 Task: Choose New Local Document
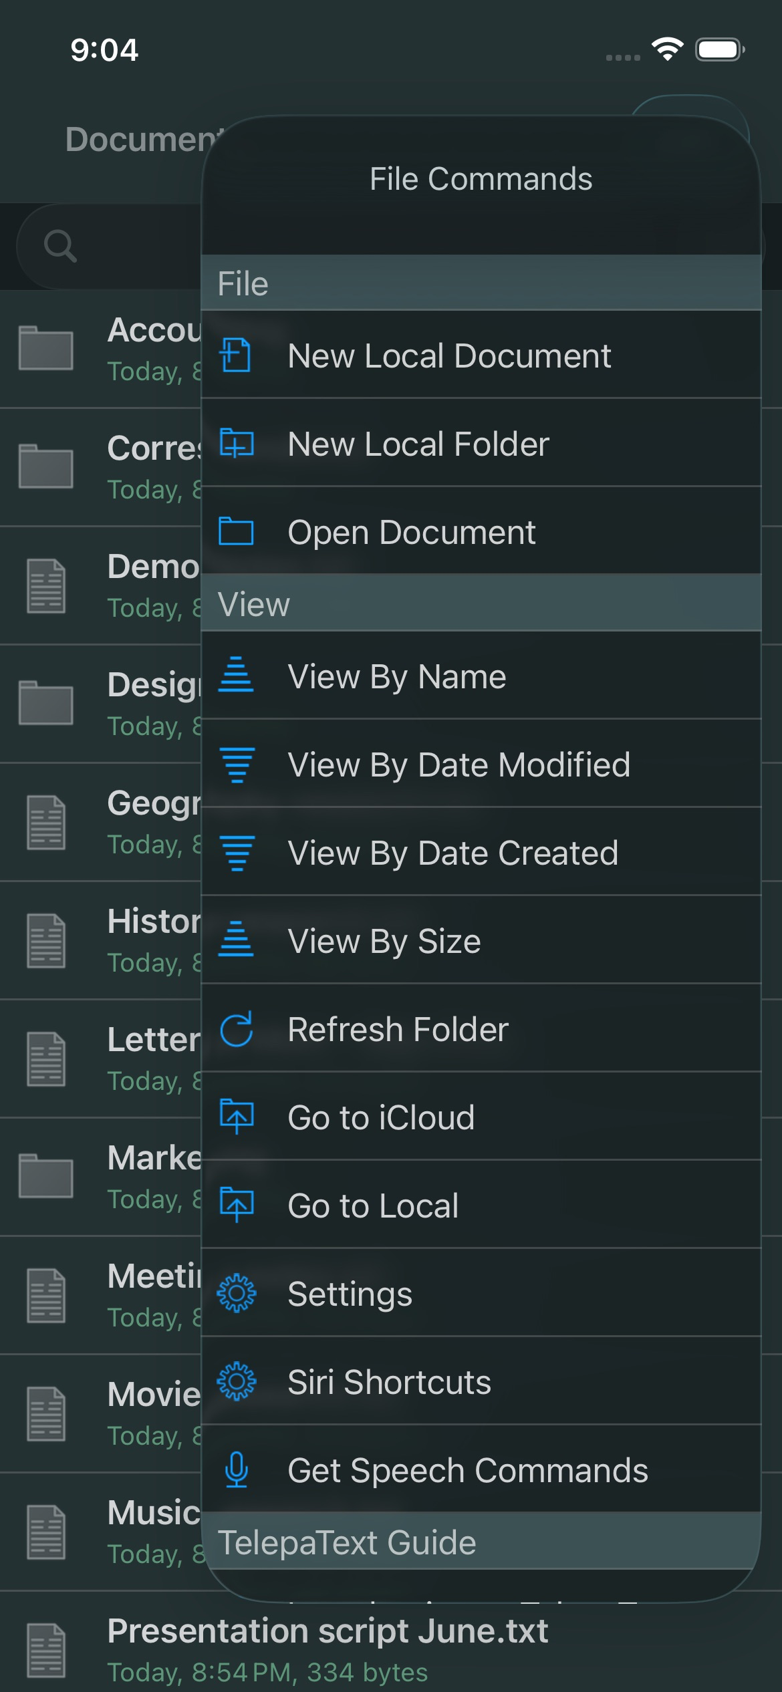click(x=481, y=355)
